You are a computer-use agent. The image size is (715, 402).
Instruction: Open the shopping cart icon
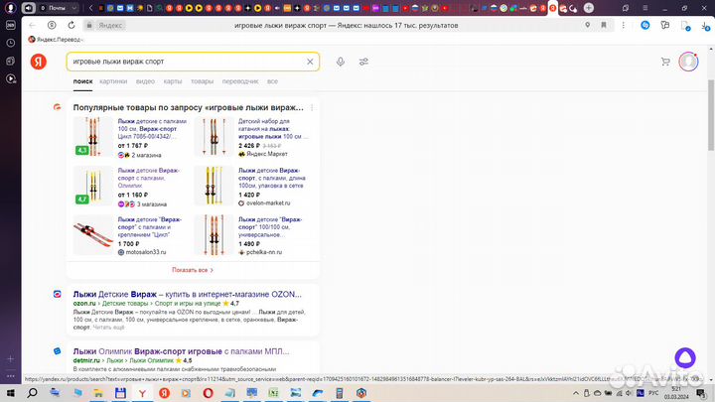coord(665,62)
